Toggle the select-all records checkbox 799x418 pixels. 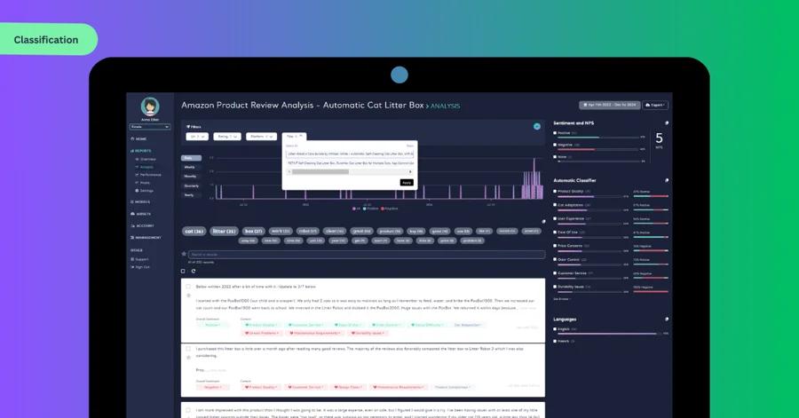pos(184,271)
